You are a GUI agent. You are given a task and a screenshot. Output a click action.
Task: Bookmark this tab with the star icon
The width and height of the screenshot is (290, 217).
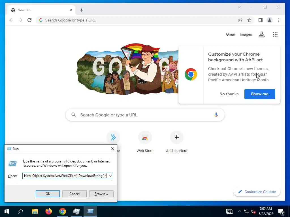pyautogui.click(x=249, y=20)
